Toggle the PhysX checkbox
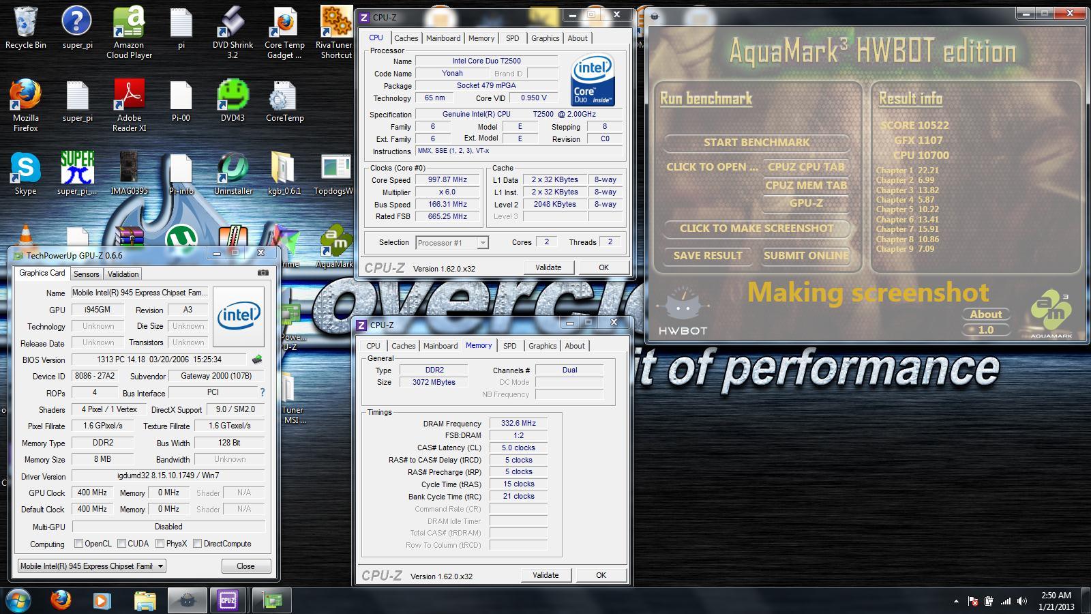The height and width of the screenshot is (614, 1091). tap(160, 544)
